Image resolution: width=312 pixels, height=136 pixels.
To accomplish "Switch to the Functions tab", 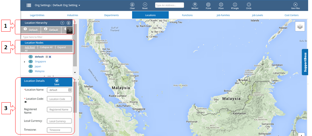I will [187, 15].
